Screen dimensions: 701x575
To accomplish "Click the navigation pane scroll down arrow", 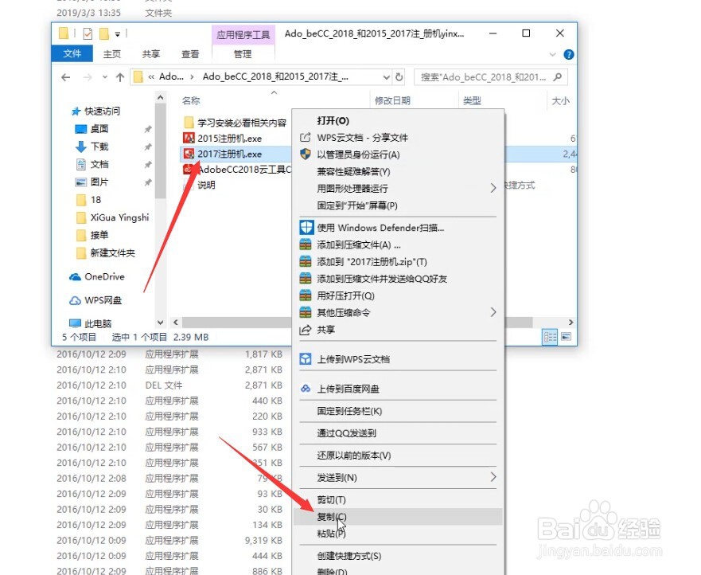I will click(x=160, y=323).
